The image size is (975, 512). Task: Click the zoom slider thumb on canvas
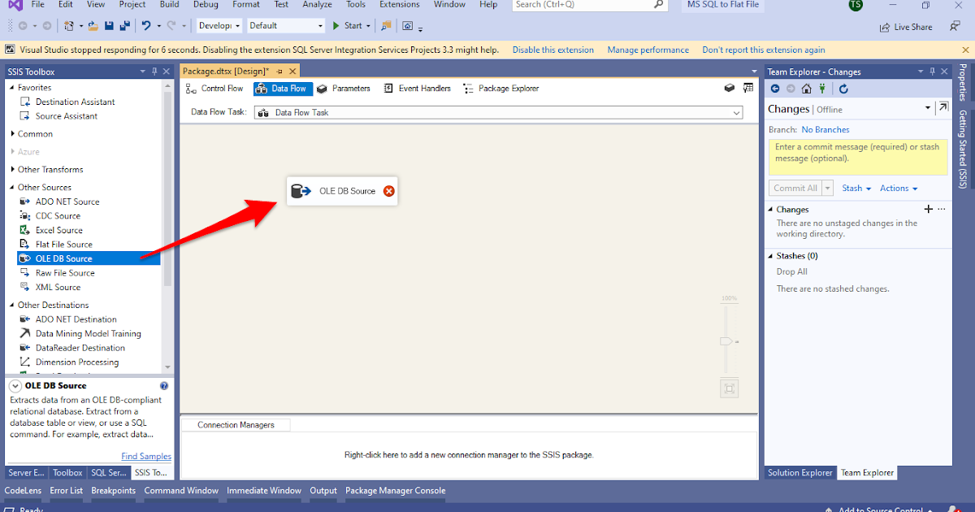tap(727, 341)
